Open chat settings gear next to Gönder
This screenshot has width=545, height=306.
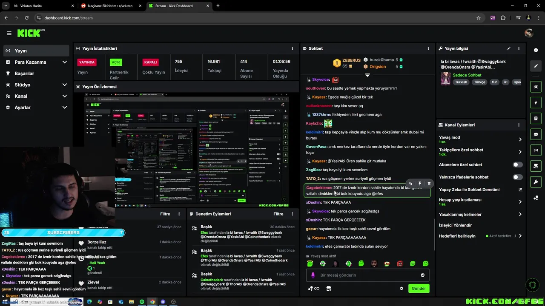tap(402, 289)
